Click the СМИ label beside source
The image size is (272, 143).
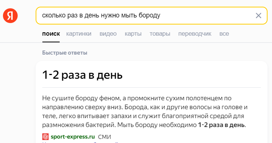tap(104, 137)
